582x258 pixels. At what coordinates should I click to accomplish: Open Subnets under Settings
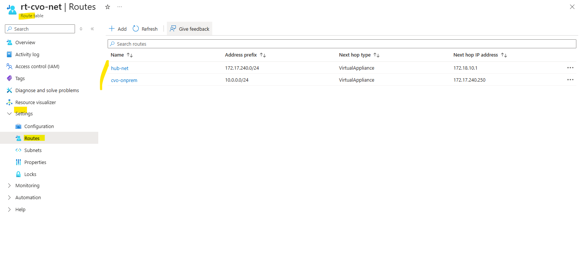point(33,150)
